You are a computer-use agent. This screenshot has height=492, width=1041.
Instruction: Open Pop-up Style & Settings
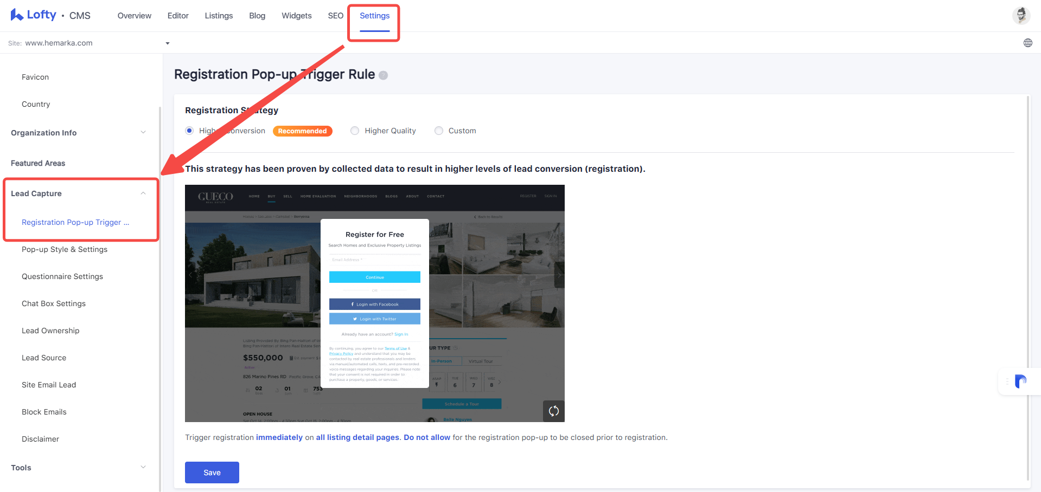point(65,249)
